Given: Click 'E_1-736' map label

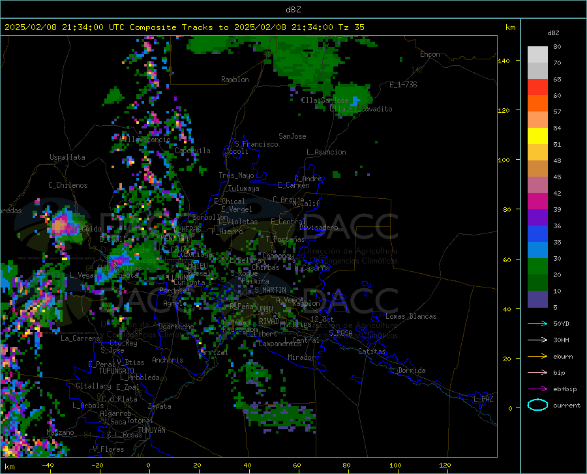Looking at the screenshot, I should click(x=403, y=85).
